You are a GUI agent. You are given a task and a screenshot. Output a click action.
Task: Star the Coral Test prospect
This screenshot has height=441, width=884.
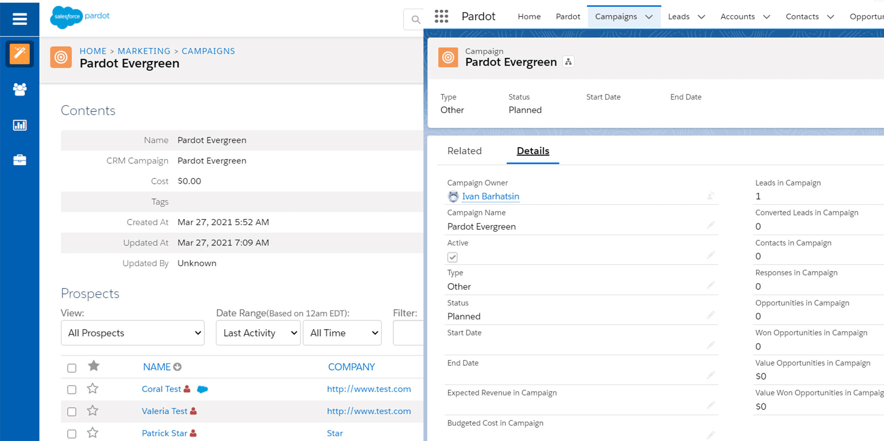(92, 389)
